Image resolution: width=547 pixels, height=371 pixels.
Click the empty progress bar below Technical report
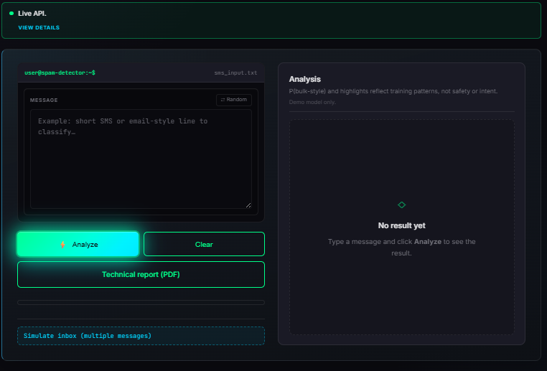point(141,302)
